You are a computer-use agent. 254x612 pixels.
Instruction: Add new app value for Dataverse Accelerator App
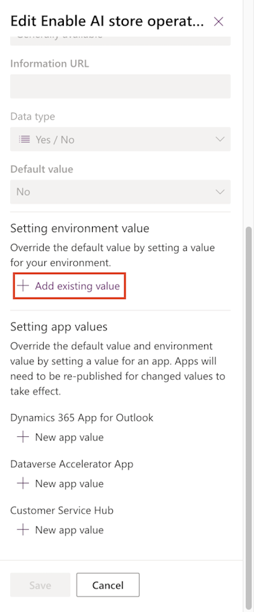tap(60, 483)
